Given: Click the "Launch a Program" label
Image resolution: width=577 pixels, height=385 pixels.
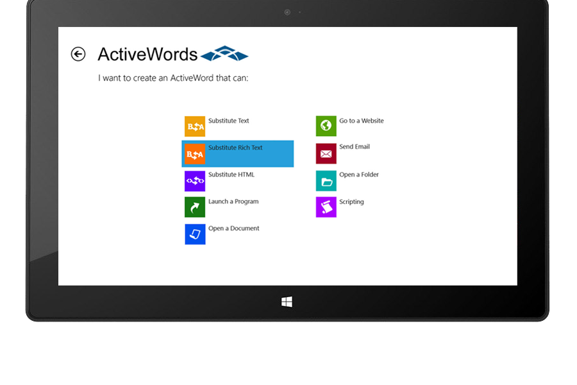Looking at the screenshot, I should click(x=233, y=201).
